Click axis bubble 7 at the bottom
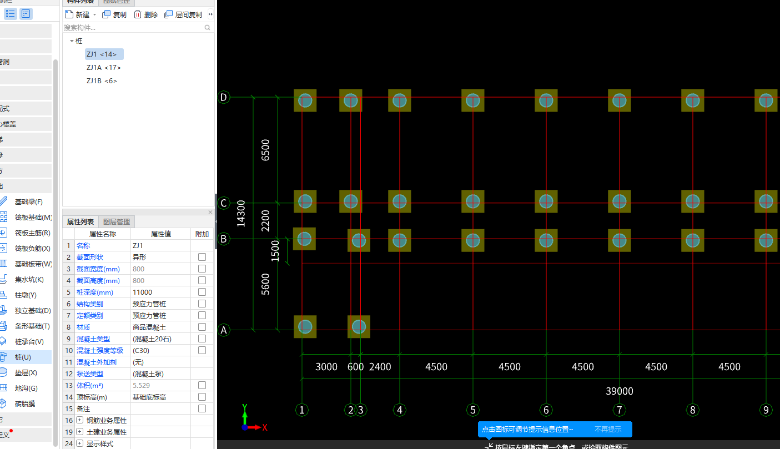This screenshot has width=780, height=449. (x=620, y=410)
